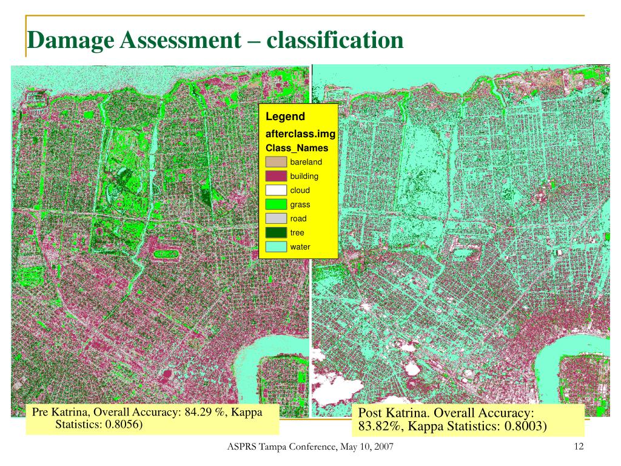Click the Pre Katrina classification map
The width and height of the screenshot is (621, 466).
[159, 241]
